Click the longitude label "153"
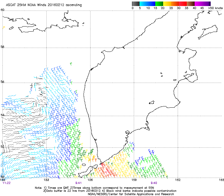Viewport: 224px width, 196px height. coord(46,180)
